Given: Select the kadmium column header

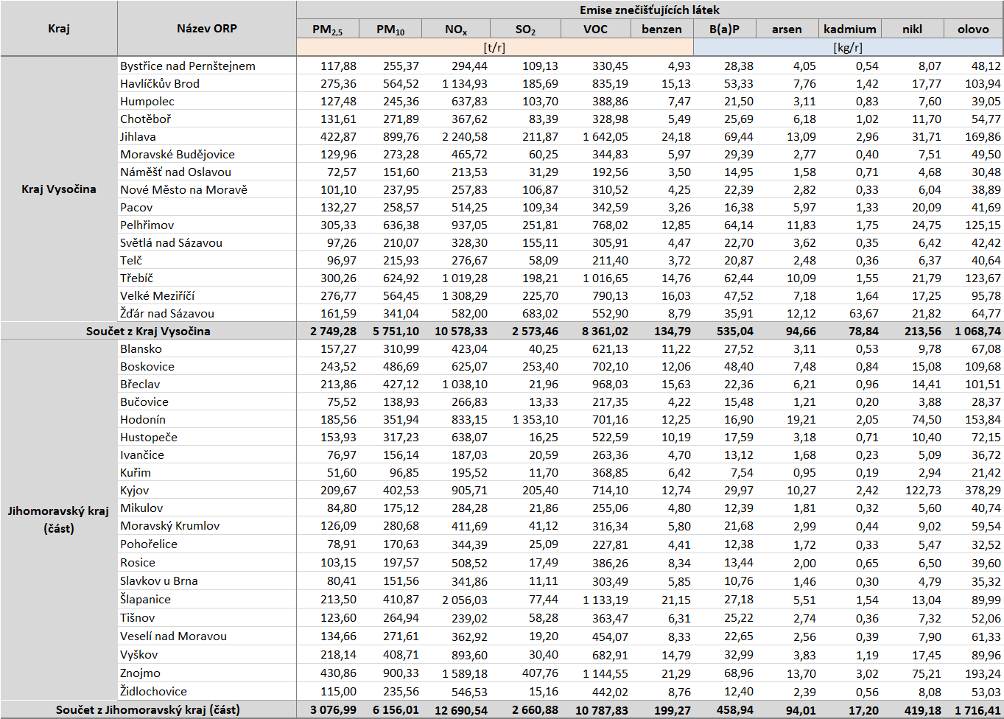Looking at the screenshot, I should pyautogui.click(x=850, y=29).
